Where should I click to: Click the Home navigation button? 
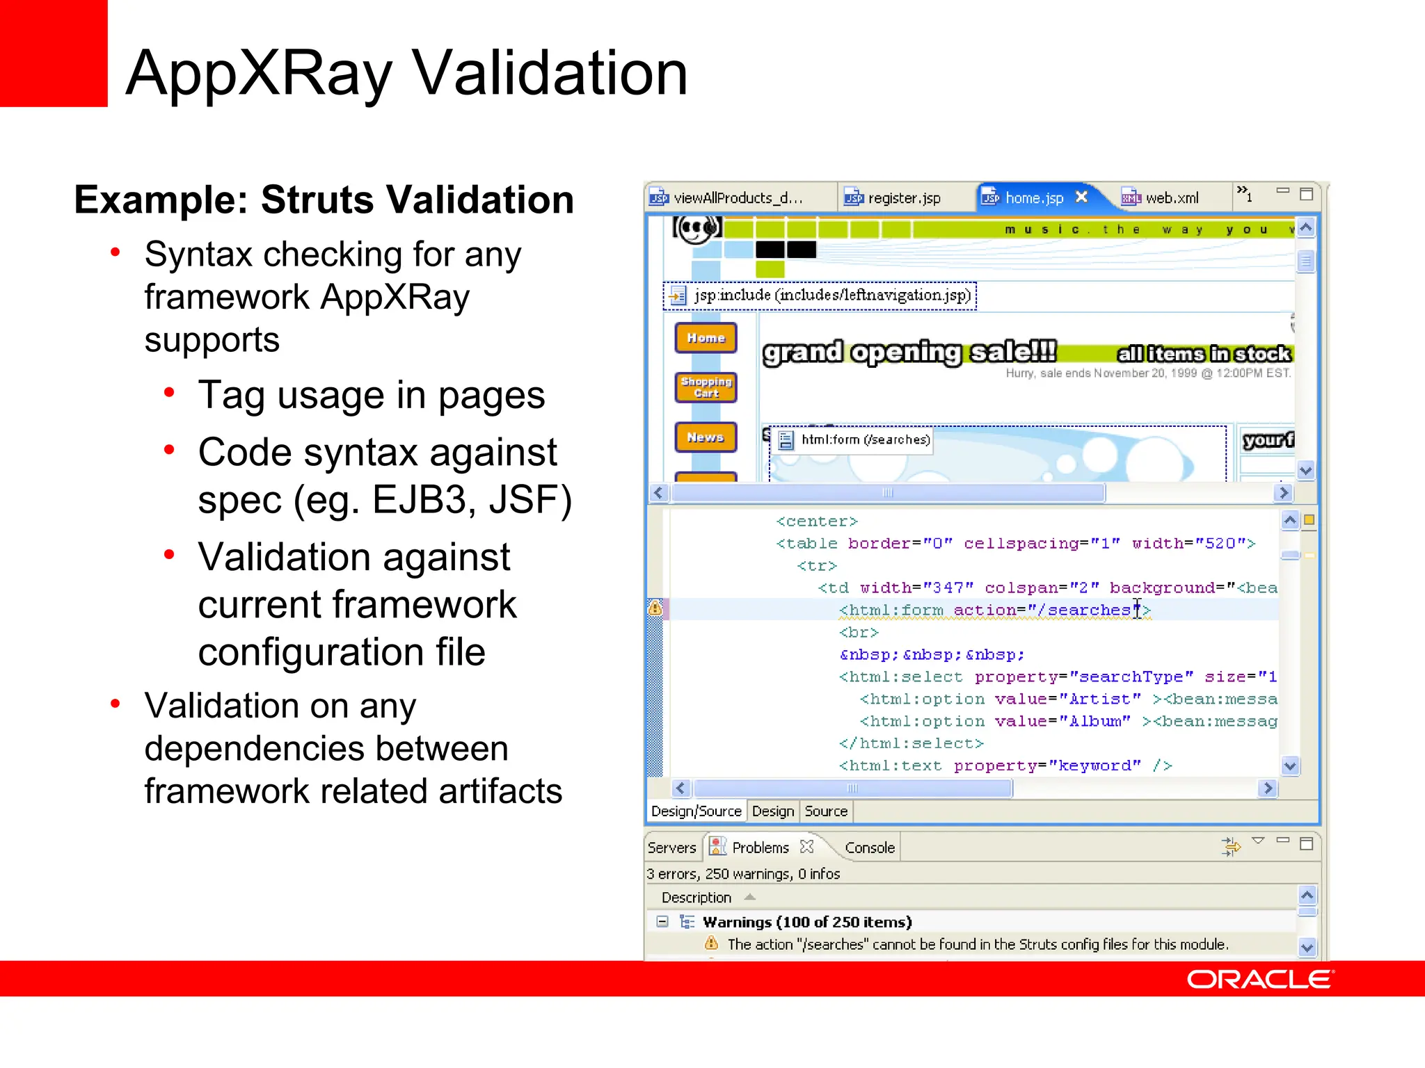point(706,338)
